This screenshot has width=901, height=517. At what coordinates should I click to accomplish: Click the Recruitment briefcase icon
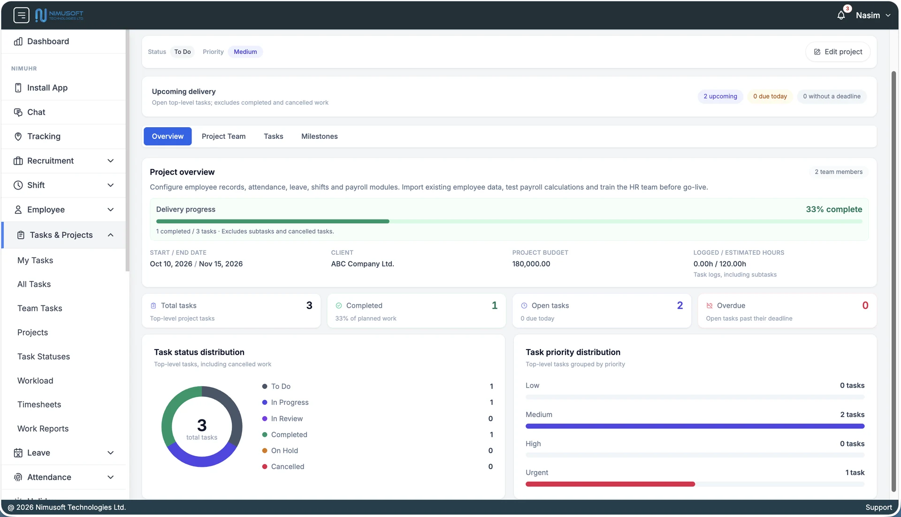click(18, 161)
